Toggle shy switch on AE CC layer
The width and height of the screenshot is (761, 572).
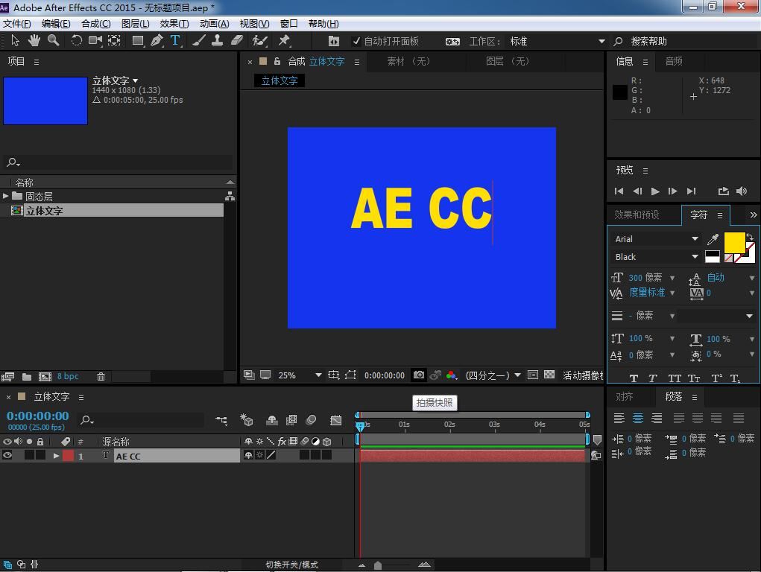point(248,456)
